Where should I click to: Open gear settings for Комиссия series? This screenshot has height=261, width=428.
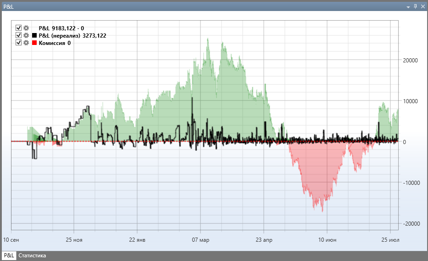26,43
